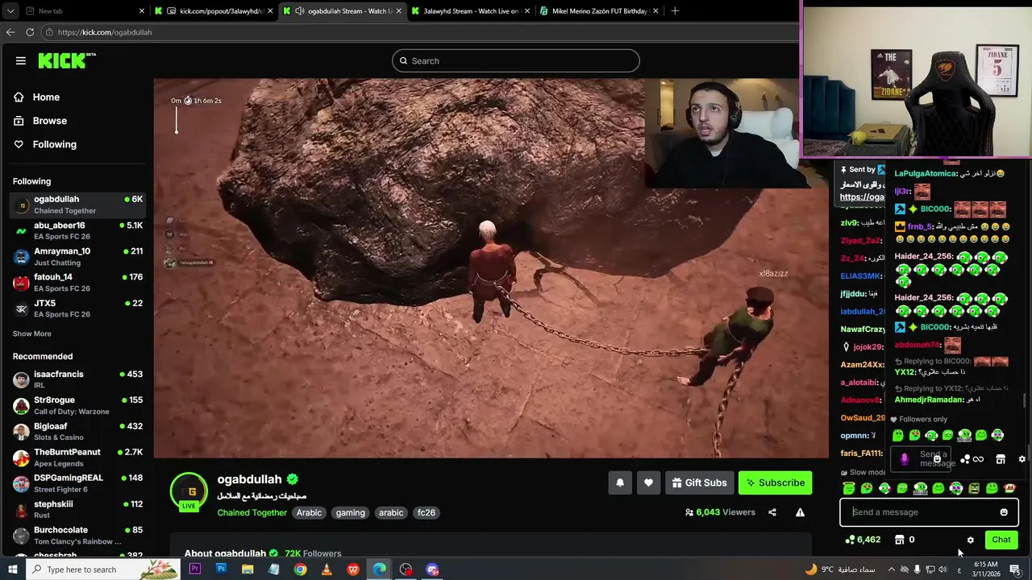Click the report warning triangle icon
Image resolution: width=1032 pixels, height=580 pixels.
[x=800, y=512]
